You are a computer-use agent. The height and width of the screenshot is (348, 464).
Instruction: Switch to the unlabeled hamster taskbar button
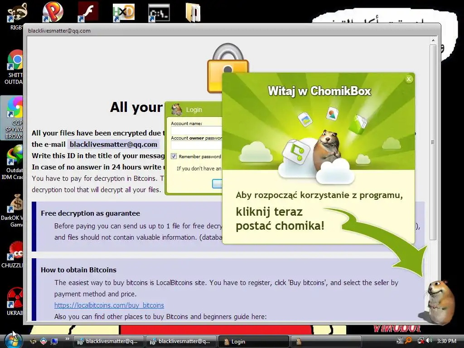(326, 341)
